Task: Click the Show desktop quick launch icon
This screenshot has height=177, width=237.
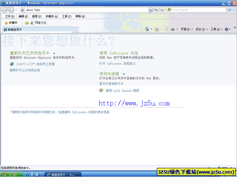Action: tap(32, 175)
